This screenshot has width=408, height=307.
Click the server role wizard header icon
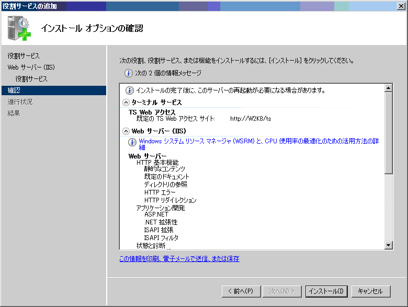coord(19,28)
